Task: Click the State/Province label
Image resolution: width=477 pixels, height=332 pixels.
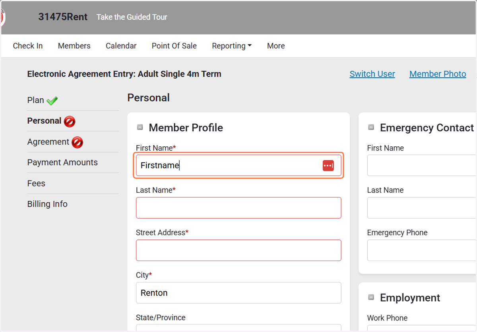Action: click(x=161, y=318)
